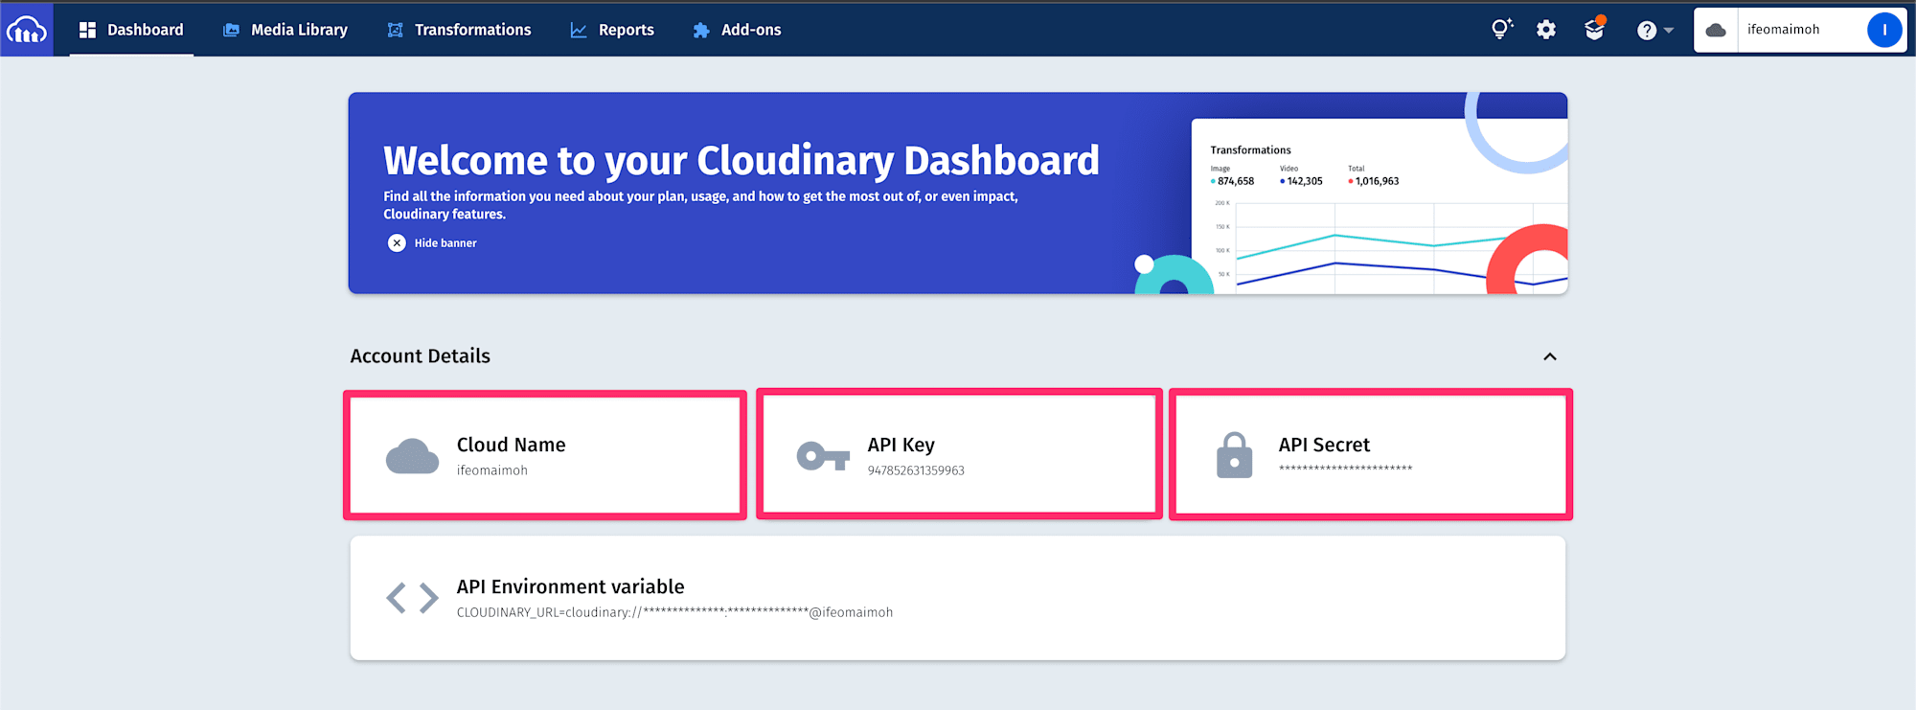Open the Dashboard tab
Image resolution: width=1916 pixels, height=710 pixels.
[131, 30]
